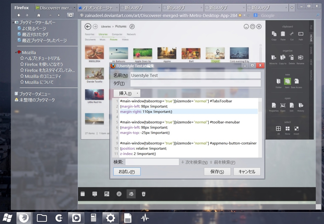The height and width of the screenshot is (224, 324).
Task: Click the browser forward arrow
Action: point(27,15)
